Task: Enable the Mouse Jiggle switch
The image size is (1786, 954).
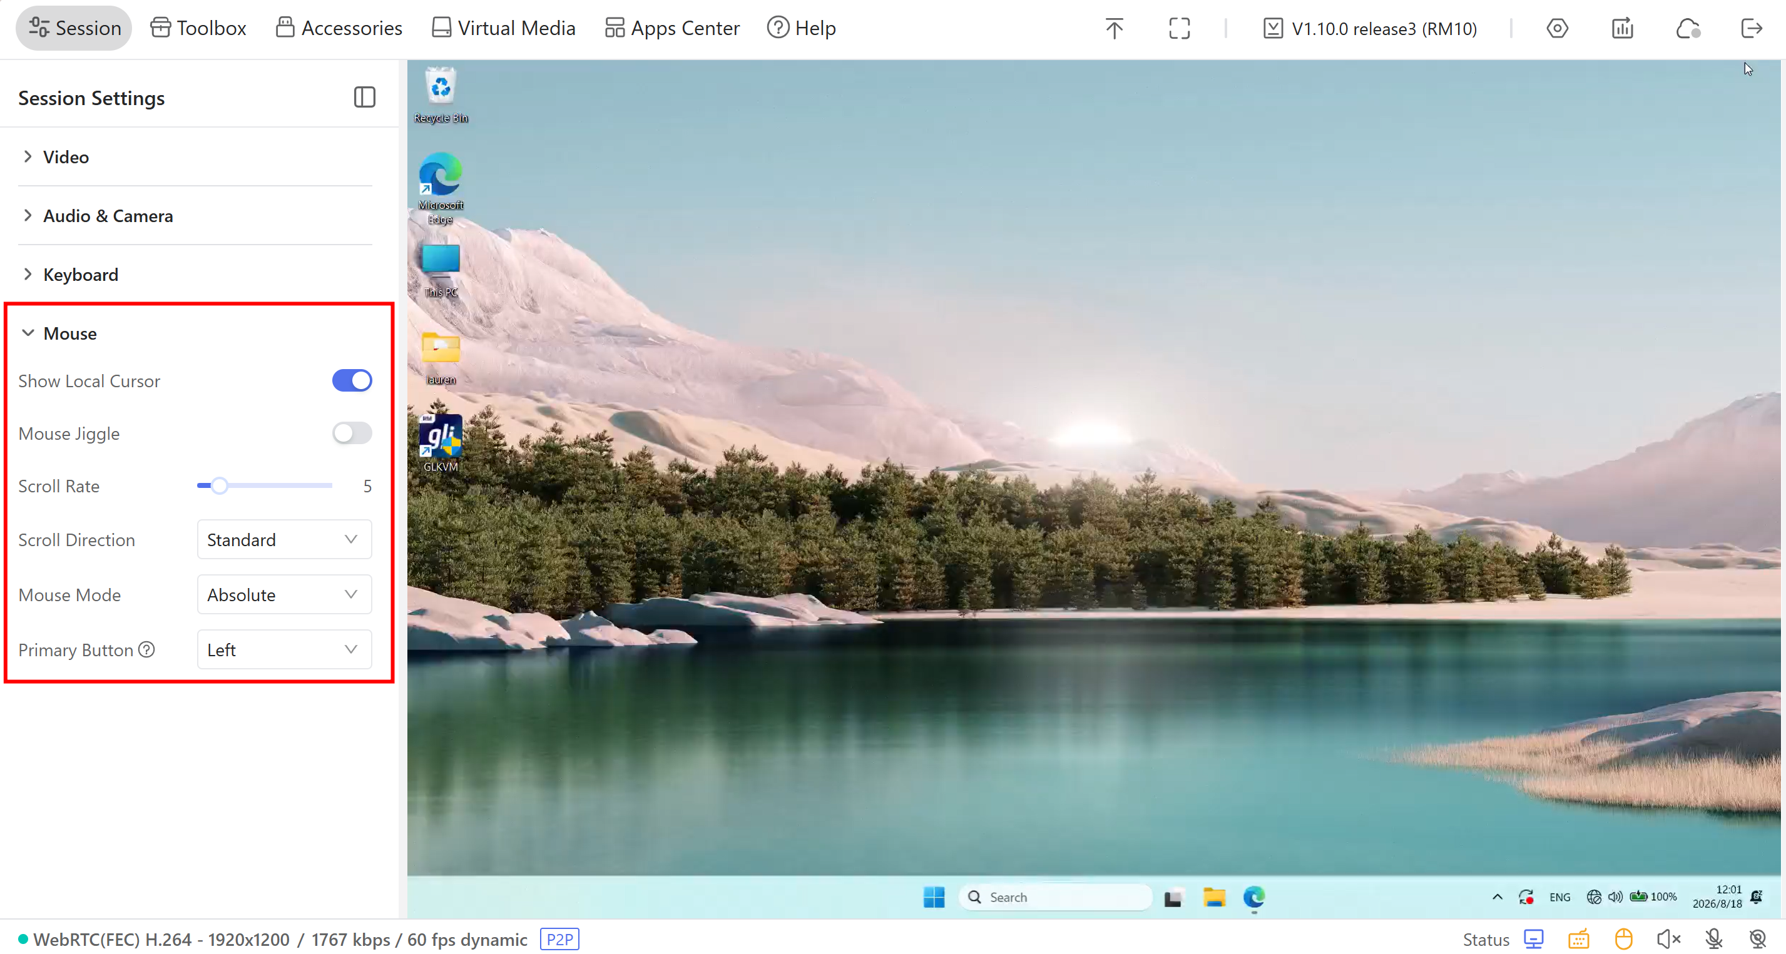Action: [352, 433]
